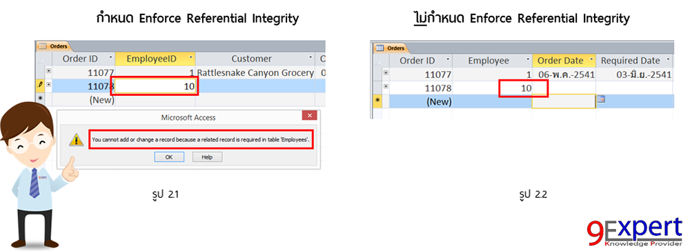Viewport: 690px width, 251px height.
Task: Expand row 11077 subdatasheet in figure 2.1
Action: point(48,71)
